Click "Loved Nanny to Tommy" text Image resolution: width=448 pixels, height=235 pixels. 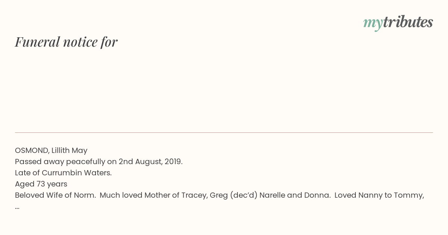click(x=379, y=195)
